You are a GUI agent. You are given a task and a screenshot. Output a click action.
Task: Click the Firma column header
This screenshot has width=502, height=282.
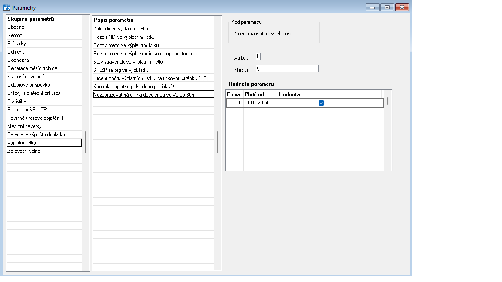point(235,94)
